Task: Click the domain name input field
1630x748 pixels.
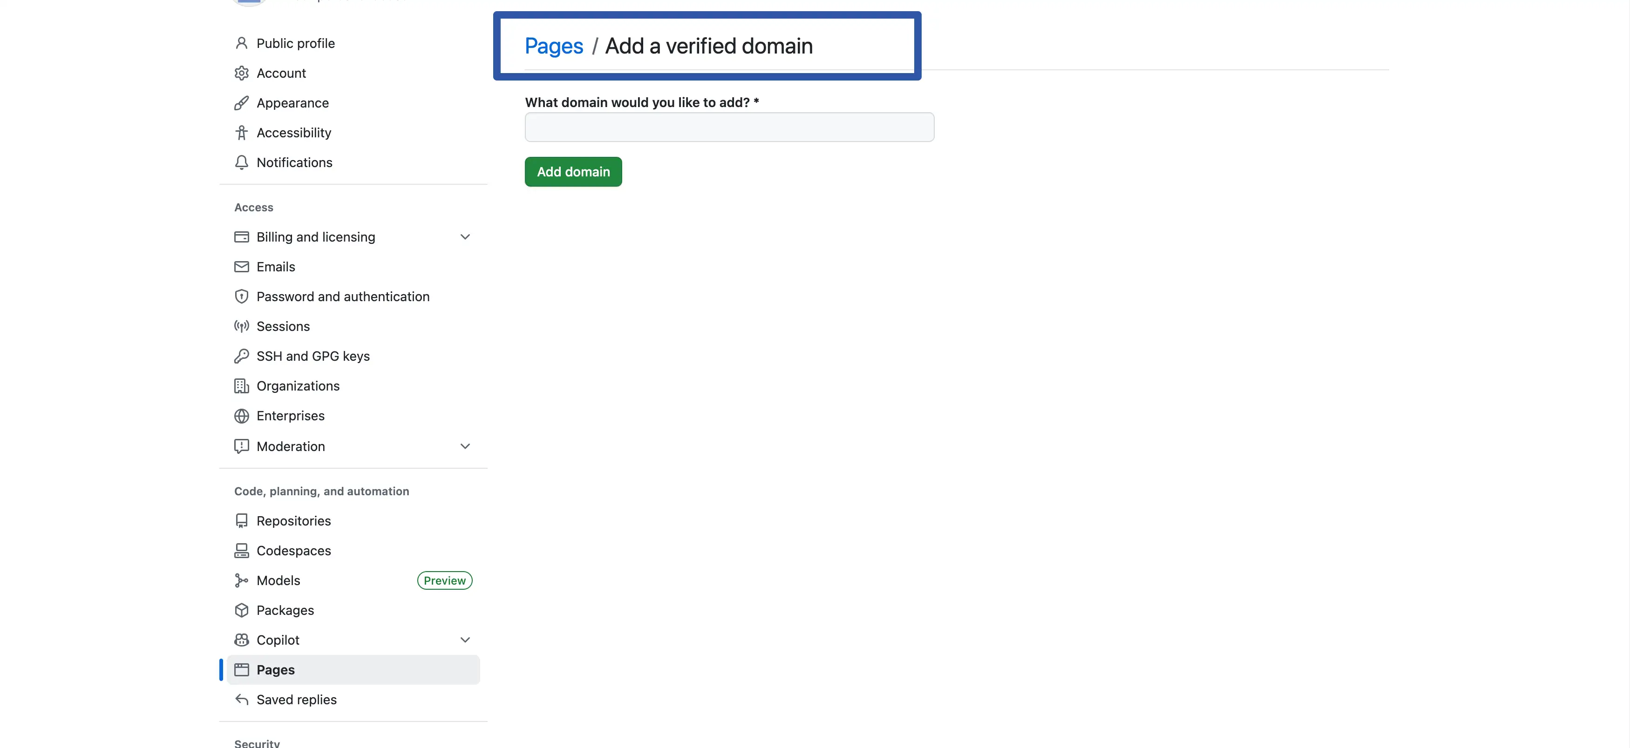Action: [x=729, y=127]
